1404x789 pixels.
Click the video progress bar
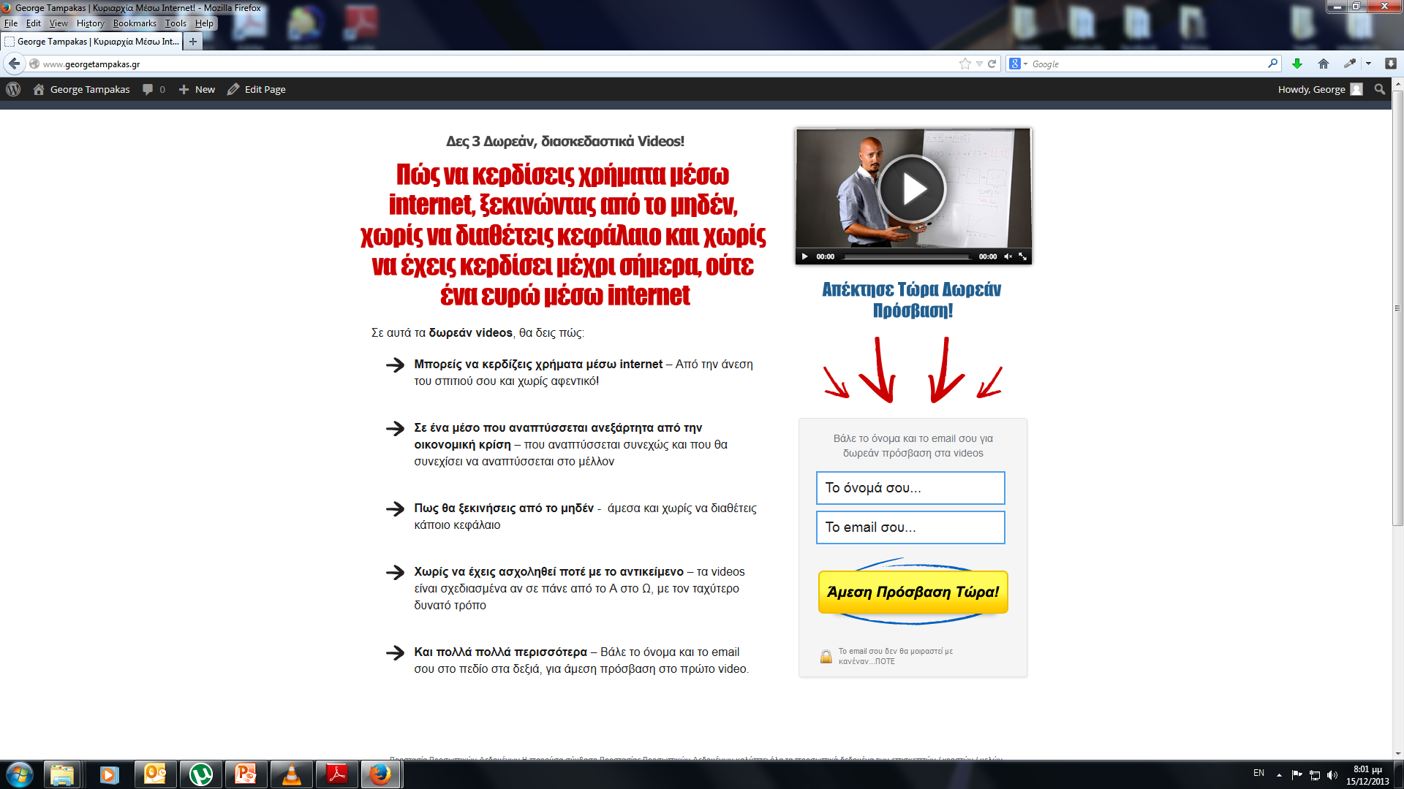point(907,256)
